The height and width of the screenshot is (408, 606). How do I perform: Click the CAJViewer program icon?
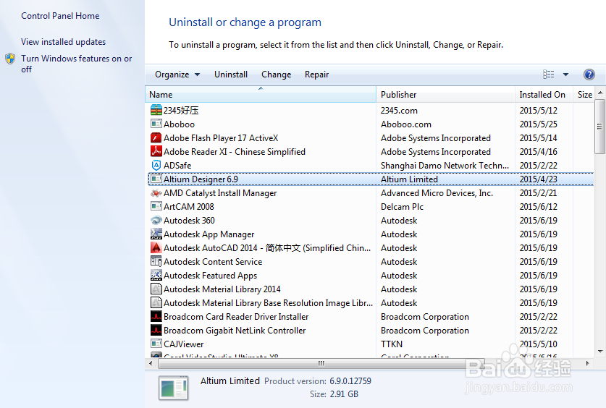point(156,344)
